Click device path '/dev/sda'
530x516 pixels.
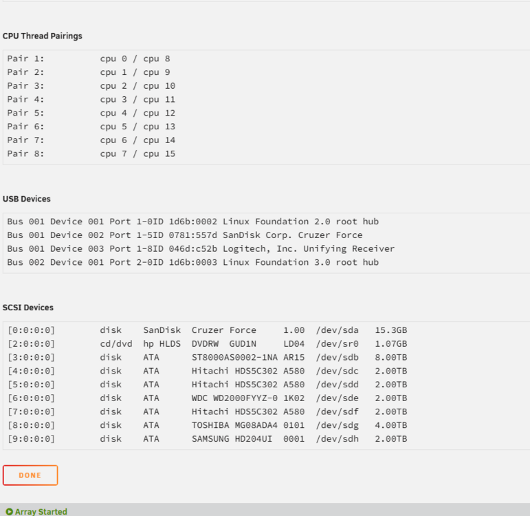point(338,330)
